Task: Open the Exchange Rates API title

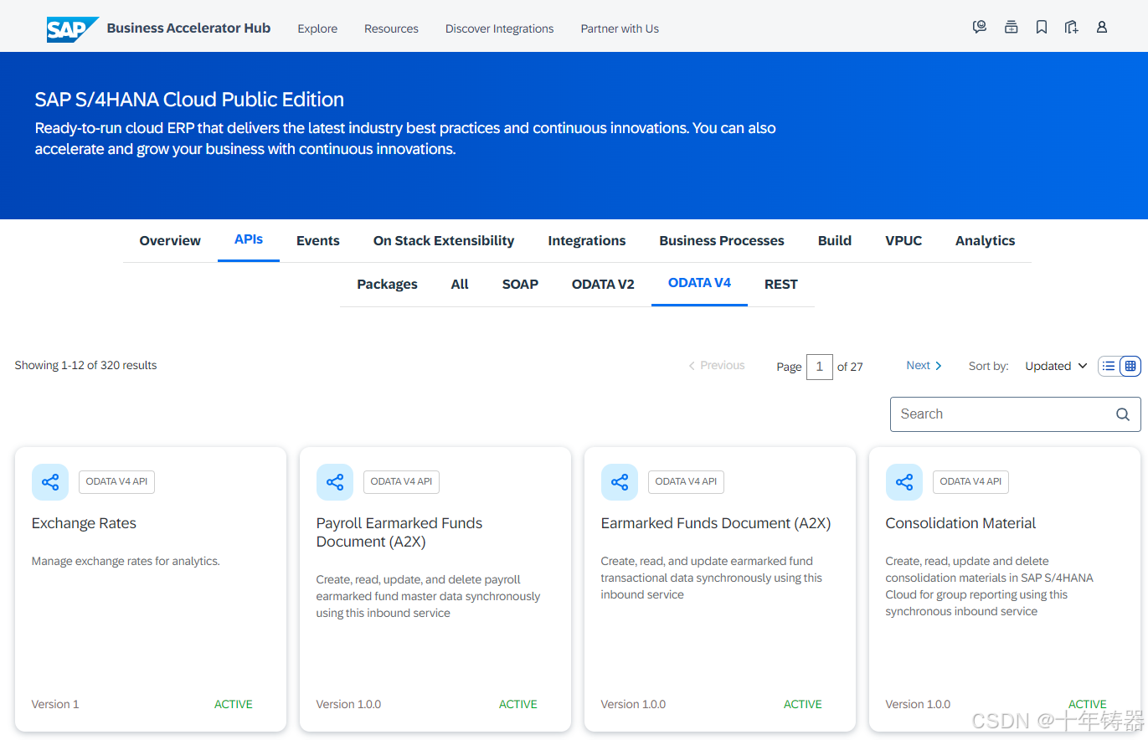Action: tap(84, 523)
